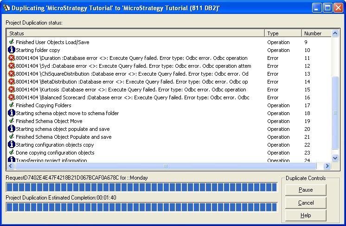Click the vertical scrollbar down arrow
This screenshot has height=226, width=346.
pyautogui.click(x=335, y=158)
